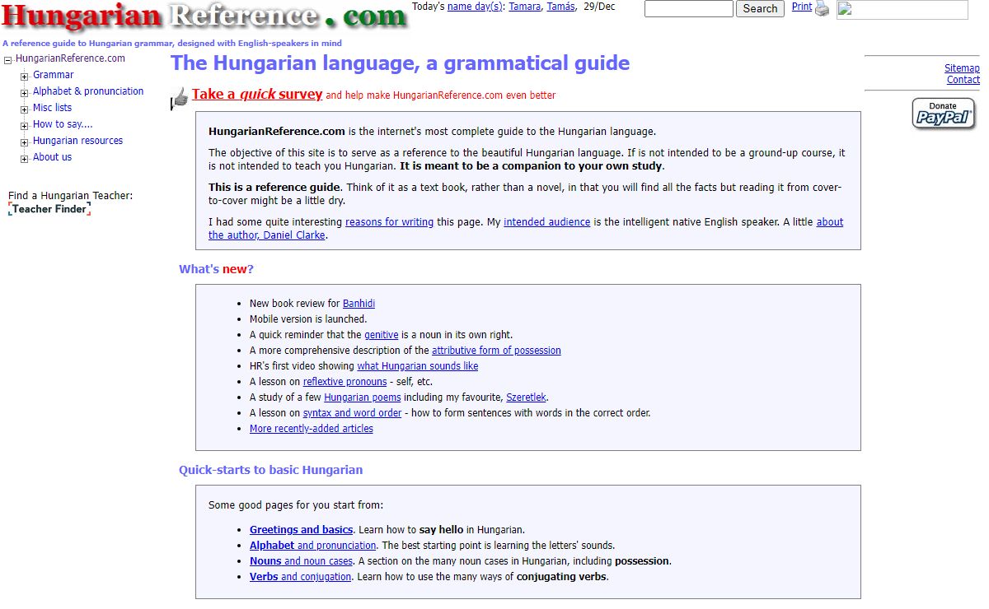Open the Contact link

963,80
